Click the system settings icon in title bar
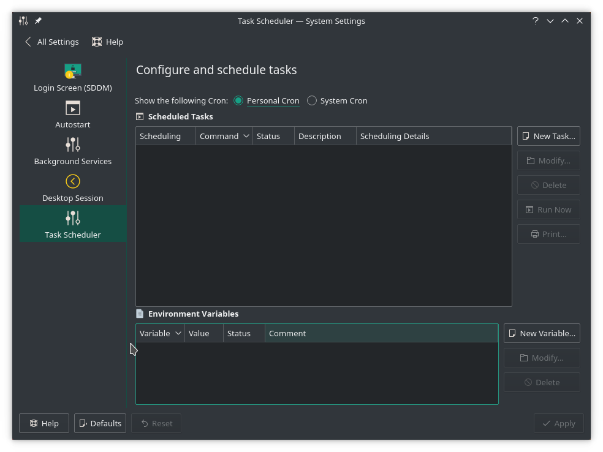Viewport: 603px width, 452px height. (x=23, y=21)
